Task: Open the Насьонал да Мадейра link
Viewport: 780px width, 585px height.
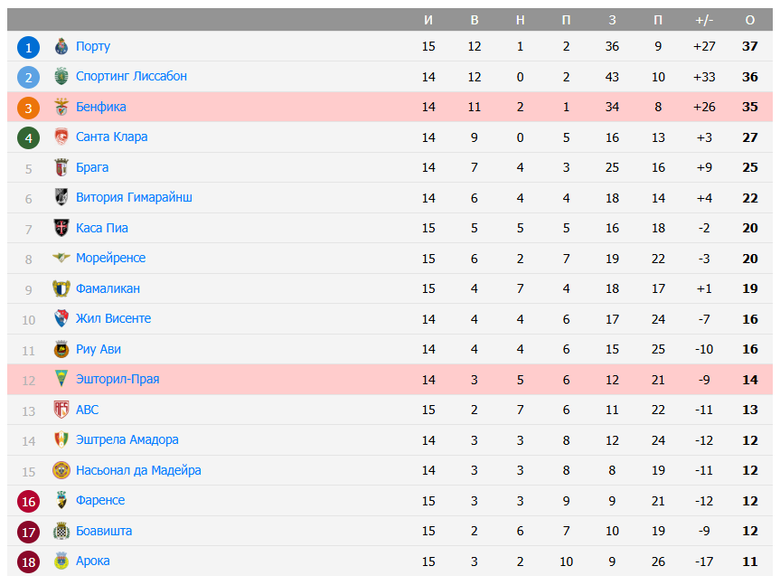Action: tap(139, 470)
